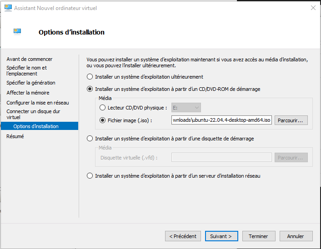Image resolution: width=321 pixels, height=249 pixels.
Task: Go to 'Configurer la mise en réseau' step
Action: tap(38, 103)
